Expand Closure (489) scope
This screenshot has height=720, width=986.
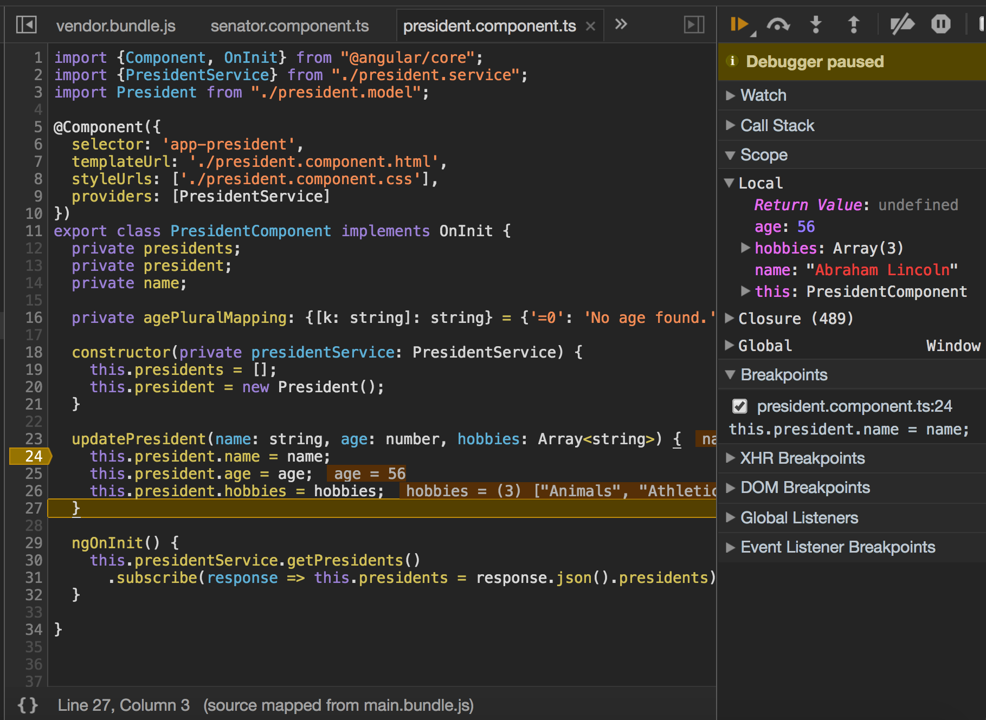tap(730, 318)
